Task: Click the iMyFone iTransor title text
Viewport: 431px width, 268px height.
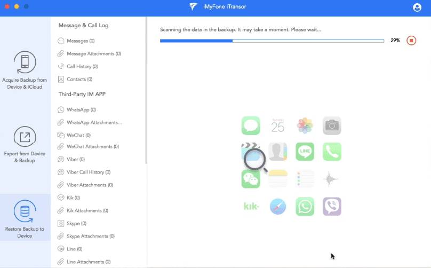Action: 225,6
